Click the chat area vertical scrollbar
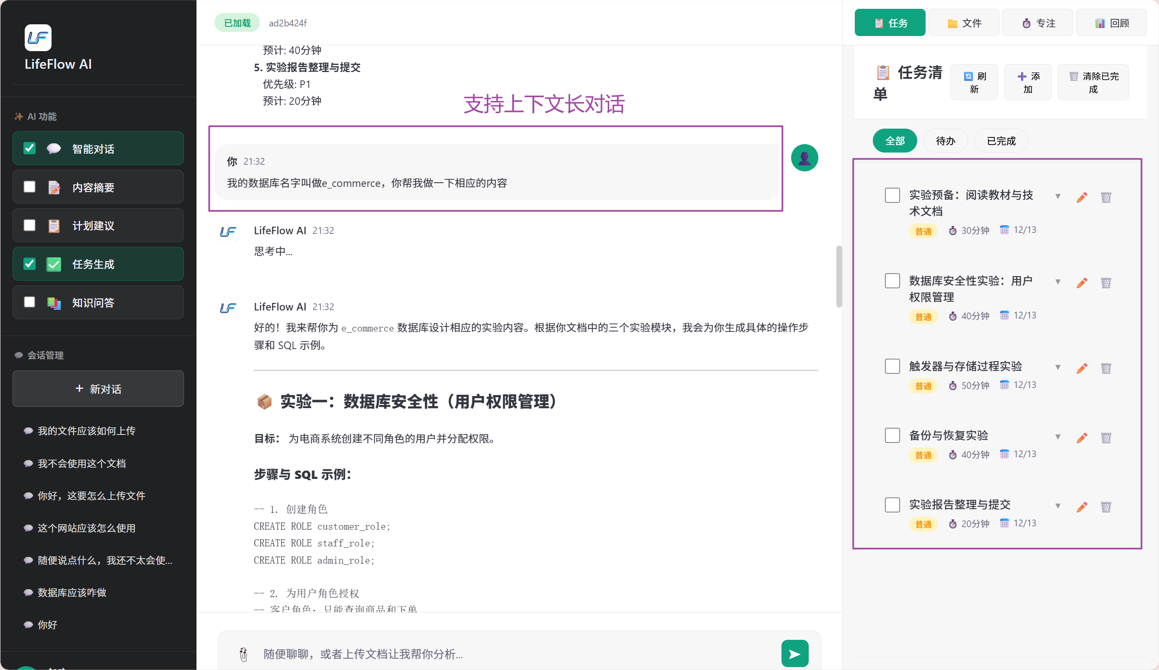The image size is (1159, 670). [x=839, y=276]
